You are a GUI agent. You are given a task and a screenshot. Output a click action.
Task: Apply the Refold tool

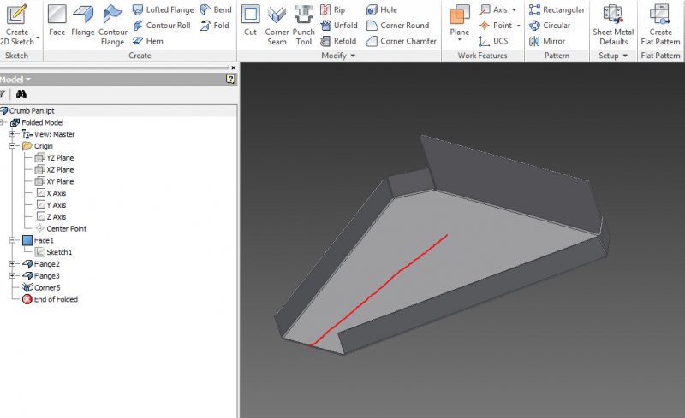coord(338,41)
